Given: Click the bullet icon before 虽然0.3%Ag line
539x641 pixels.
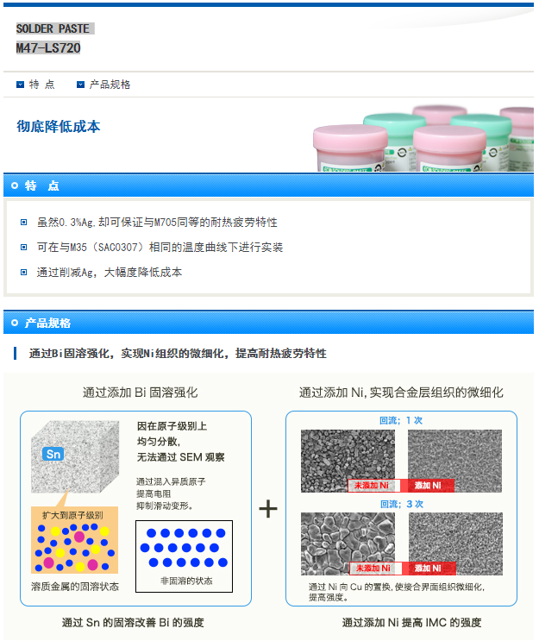Looking at the screenshot, I should 23,223.
